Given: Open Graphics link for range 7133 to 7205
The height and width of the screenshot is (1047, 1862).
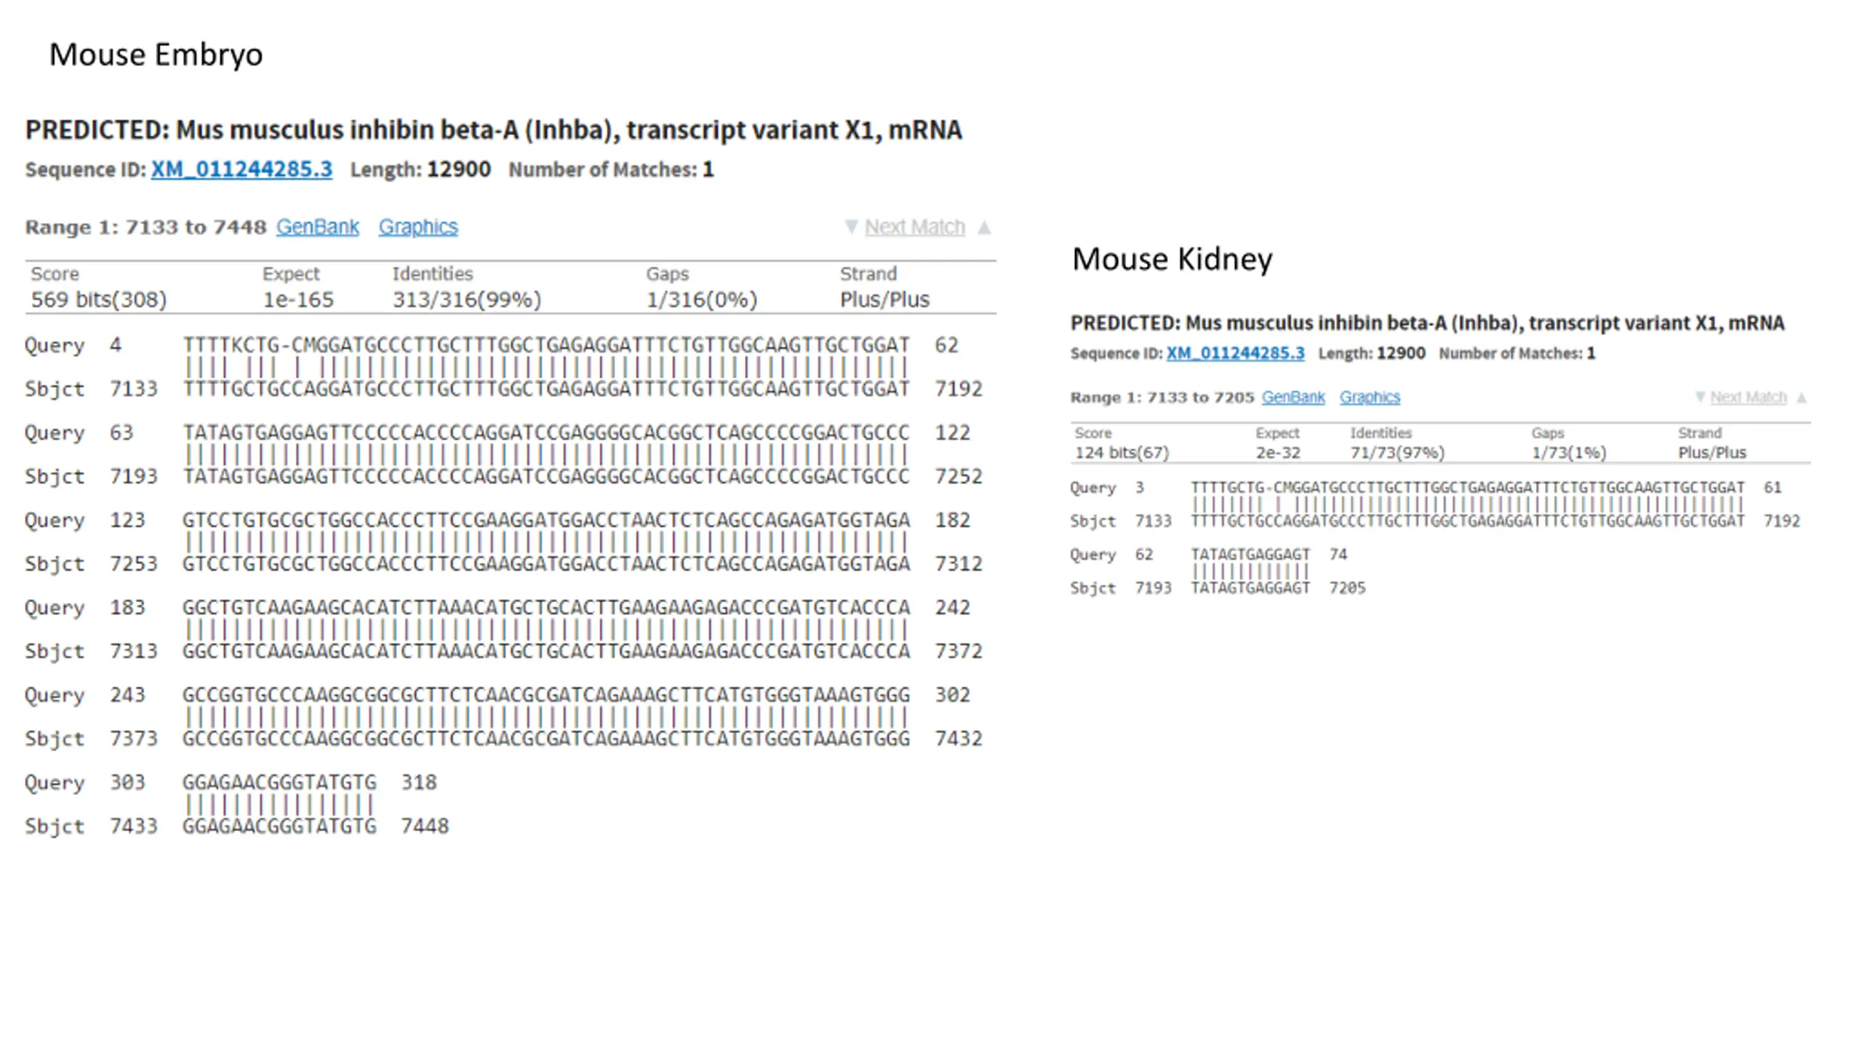Looking at the screenshot, I should (x=1370, y=397).
